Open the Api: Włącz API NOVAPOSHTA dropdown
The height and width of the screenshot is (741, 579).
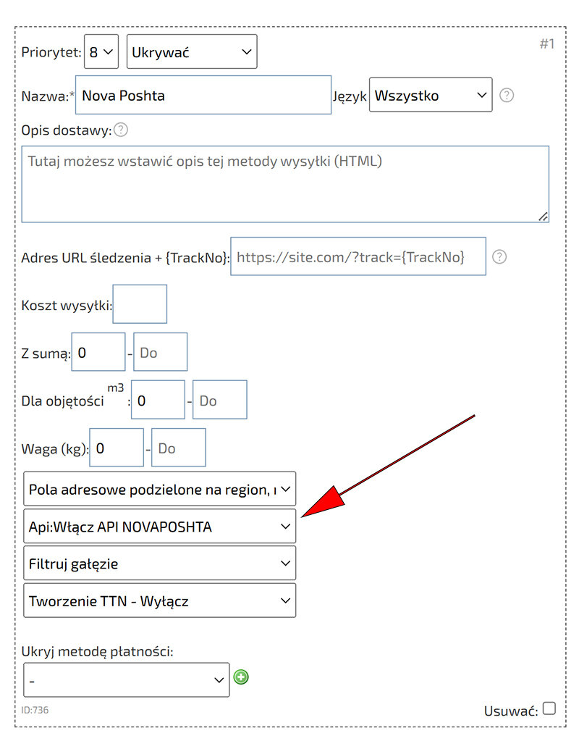pyautogui.click(x=159, y=527)
